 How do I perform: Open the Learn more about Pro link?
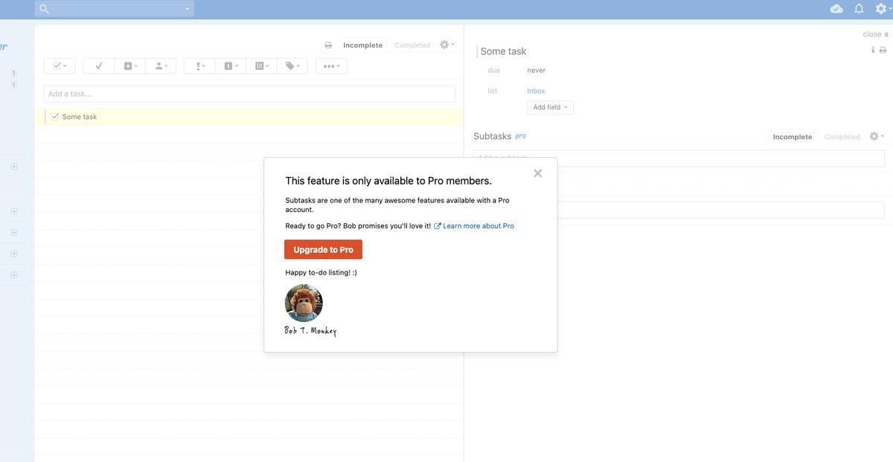(478, 226)
